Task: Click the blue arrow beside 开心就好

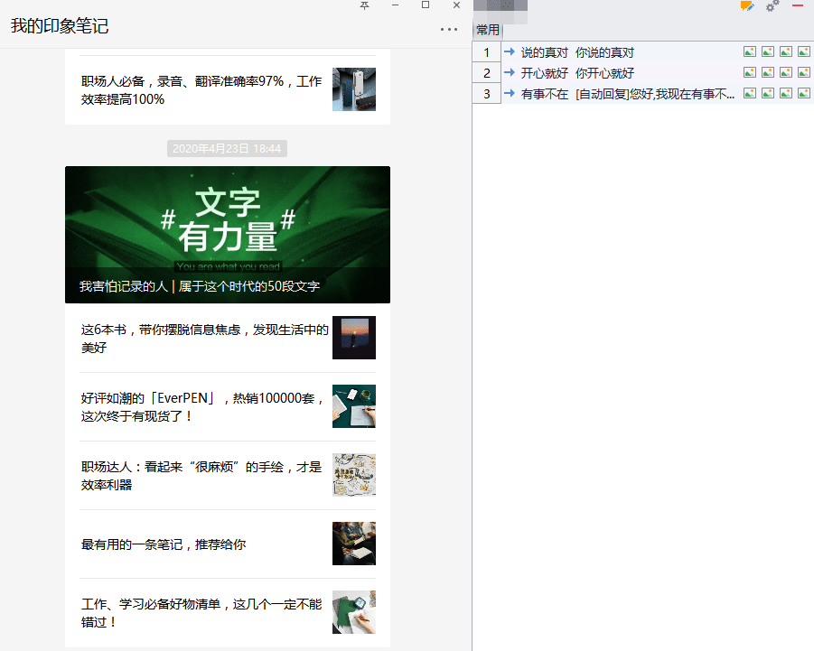Action: (510, 72)
